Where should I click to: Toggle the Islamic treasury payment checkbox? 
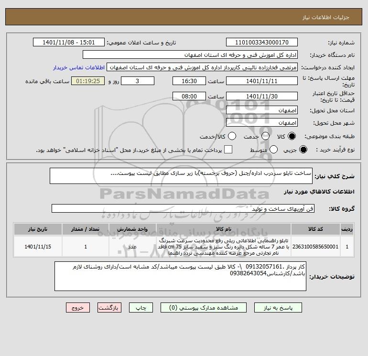(x=228, y=150)
